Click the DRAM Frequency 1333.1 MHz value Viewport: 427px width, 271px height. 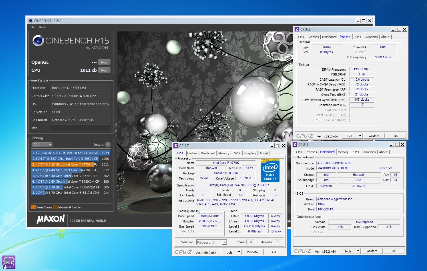(x=362, y=69)
